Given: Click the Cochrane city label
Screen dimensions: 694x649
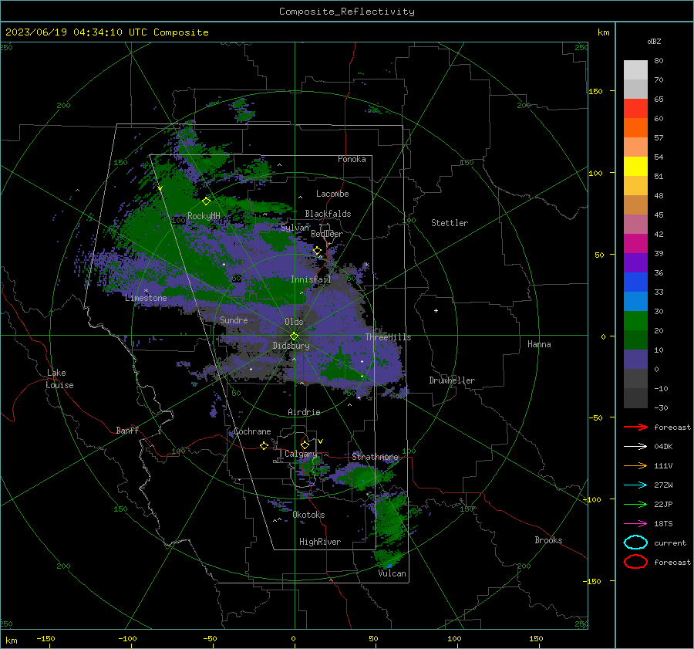Looking at the screenshot, I should tap(252, 431).
